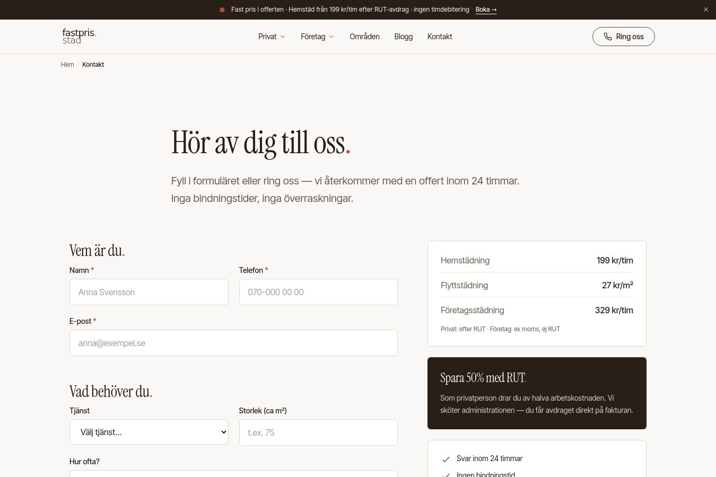Follow the Boka link in banner
This screenshot has height=477, width=716.
tap(486, 10)
